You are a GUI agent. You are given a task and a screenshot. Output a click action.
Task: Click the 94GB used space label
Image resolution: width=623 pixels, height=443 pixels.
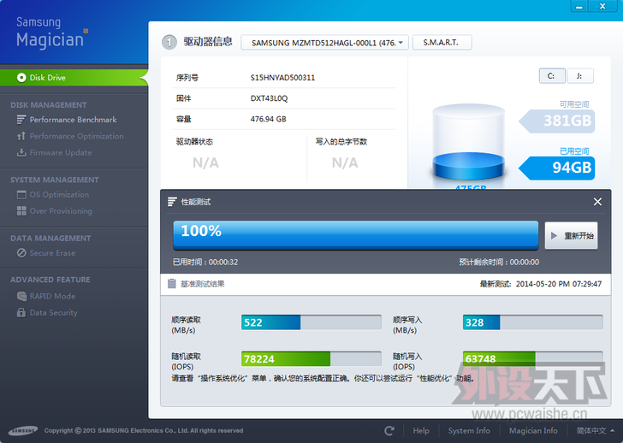point(557,168)
